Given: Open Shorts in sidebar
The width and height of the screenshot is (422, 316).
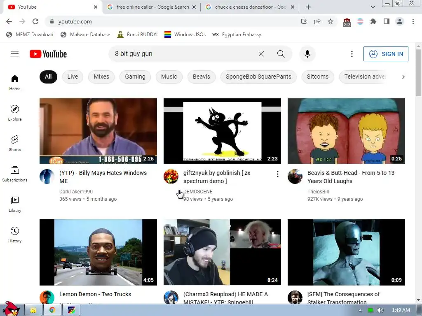Looking at the screenshot, I should coord(15,144).
